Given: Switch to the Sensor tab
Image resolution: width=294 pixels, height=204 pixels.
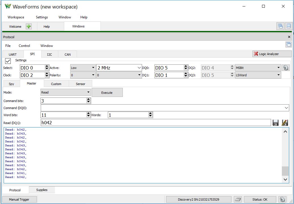Looking at the screenshot, I should pos(80,84).
